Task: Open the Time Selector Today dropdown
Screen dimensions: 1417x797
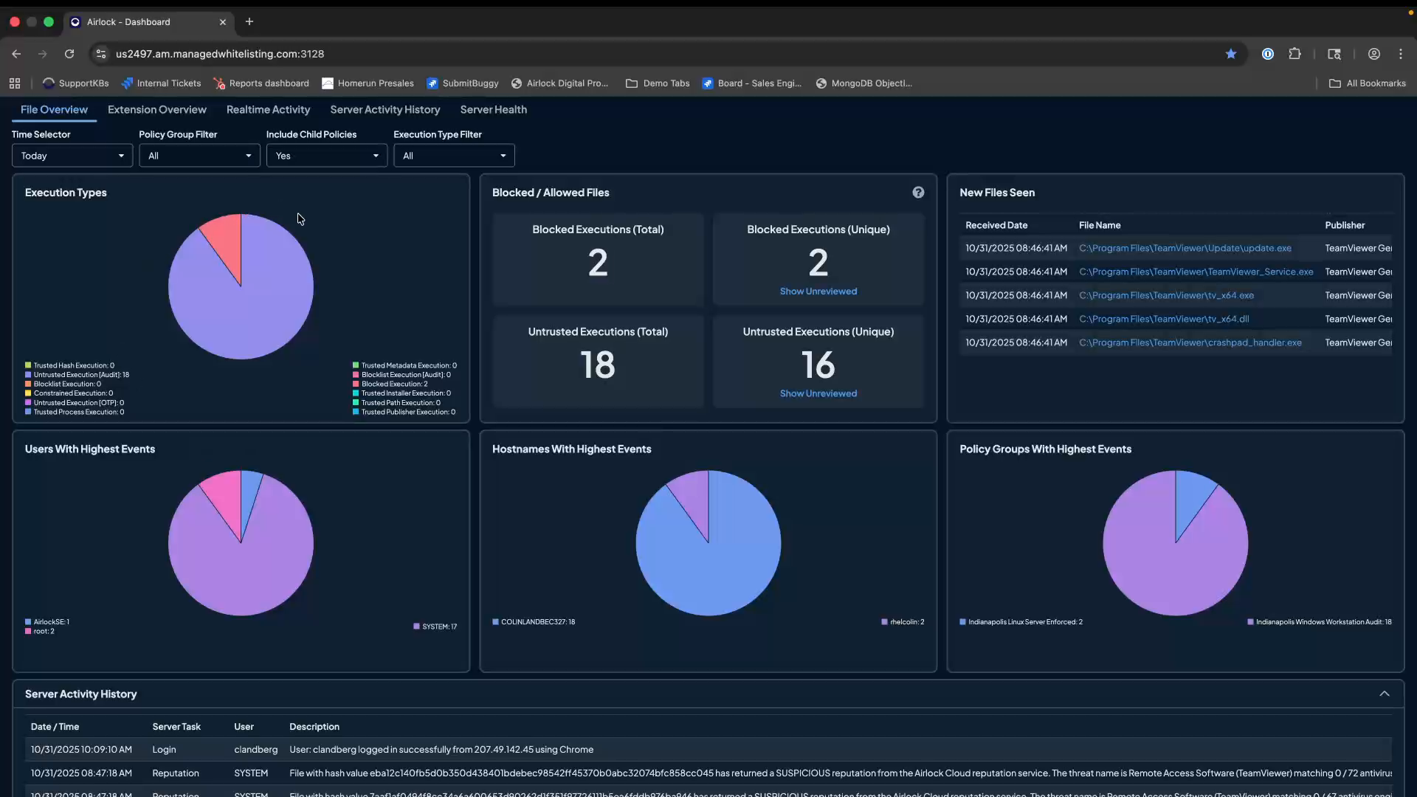Action: pyautogui.click(x=72, y=156)
